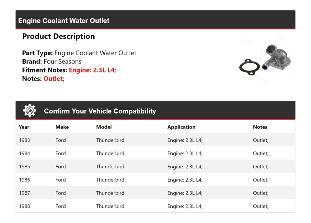
Task: Click the Outlet; note in 1988 row
Action: pyautogui.click(x=260, y=206)
